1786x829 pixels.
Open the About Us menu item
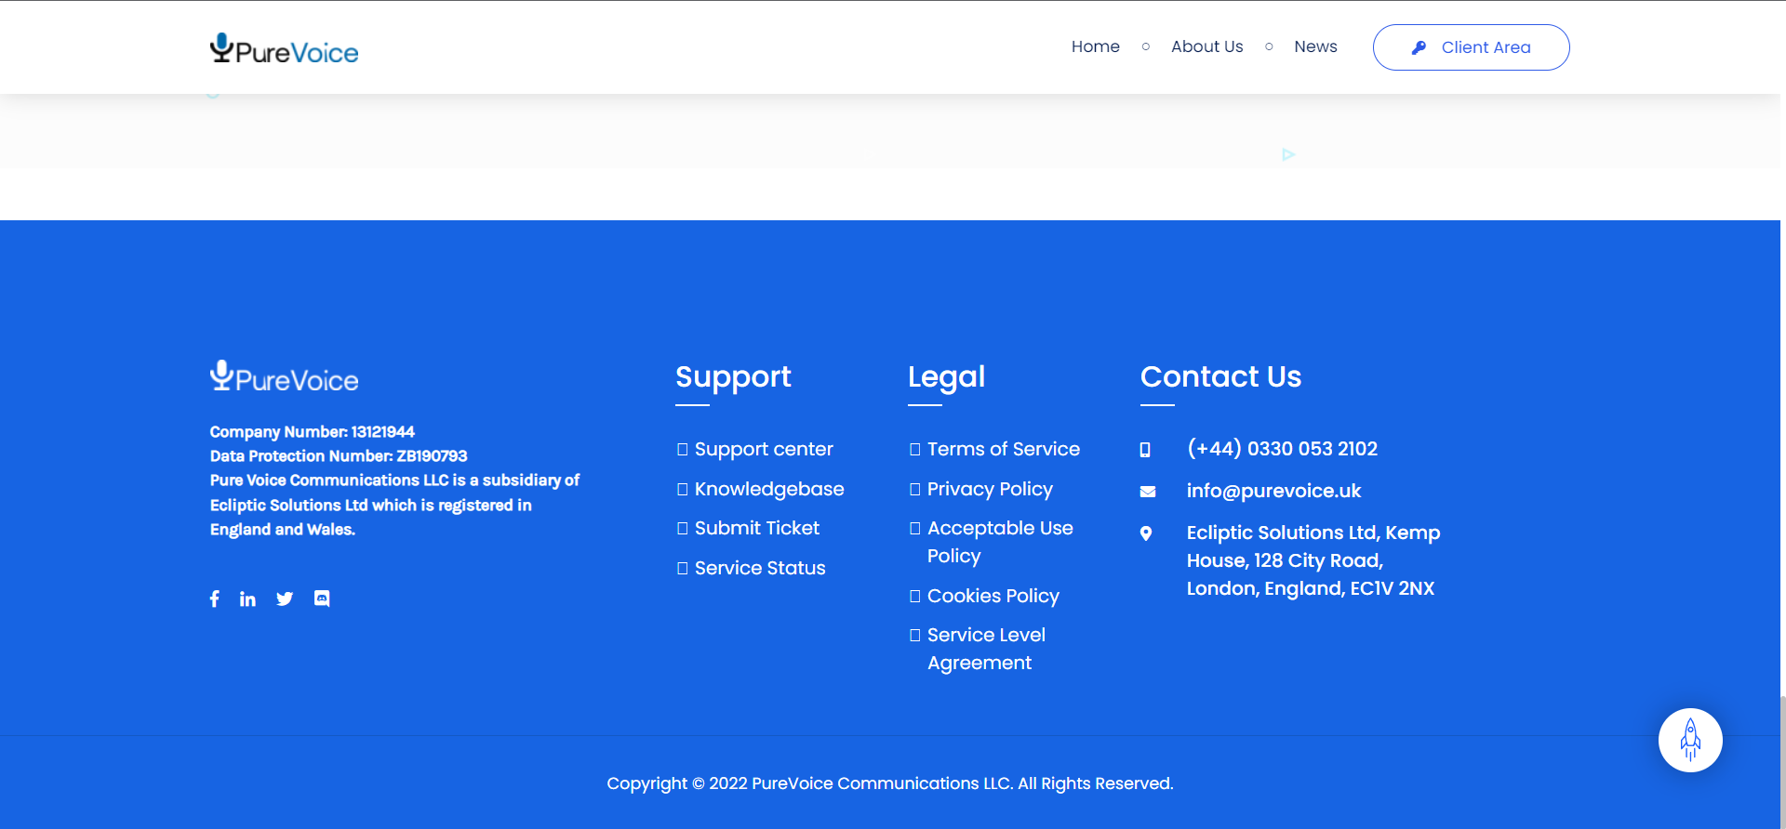tap(1206, 46)
